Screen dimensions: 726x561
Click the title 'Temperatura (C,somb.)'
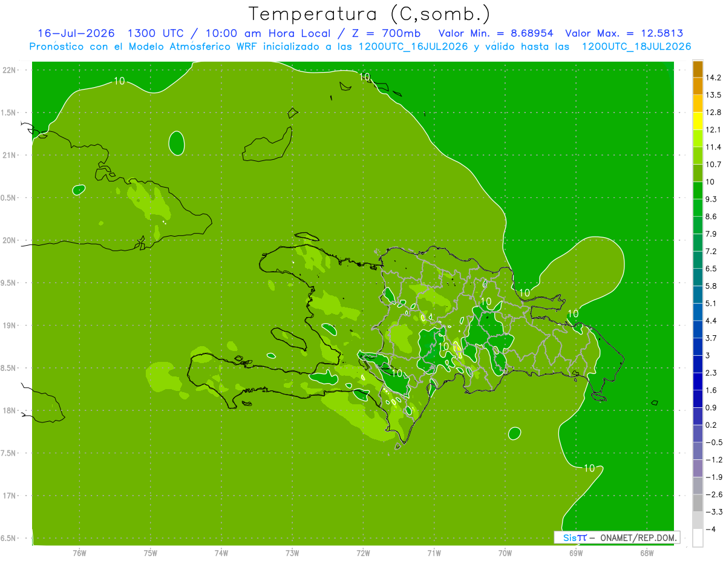(369, 14)
